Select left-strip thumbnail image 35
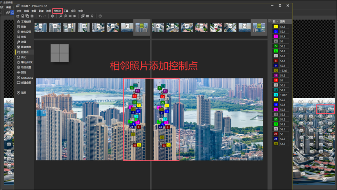 pyautogui.click(x=40, y=28)
